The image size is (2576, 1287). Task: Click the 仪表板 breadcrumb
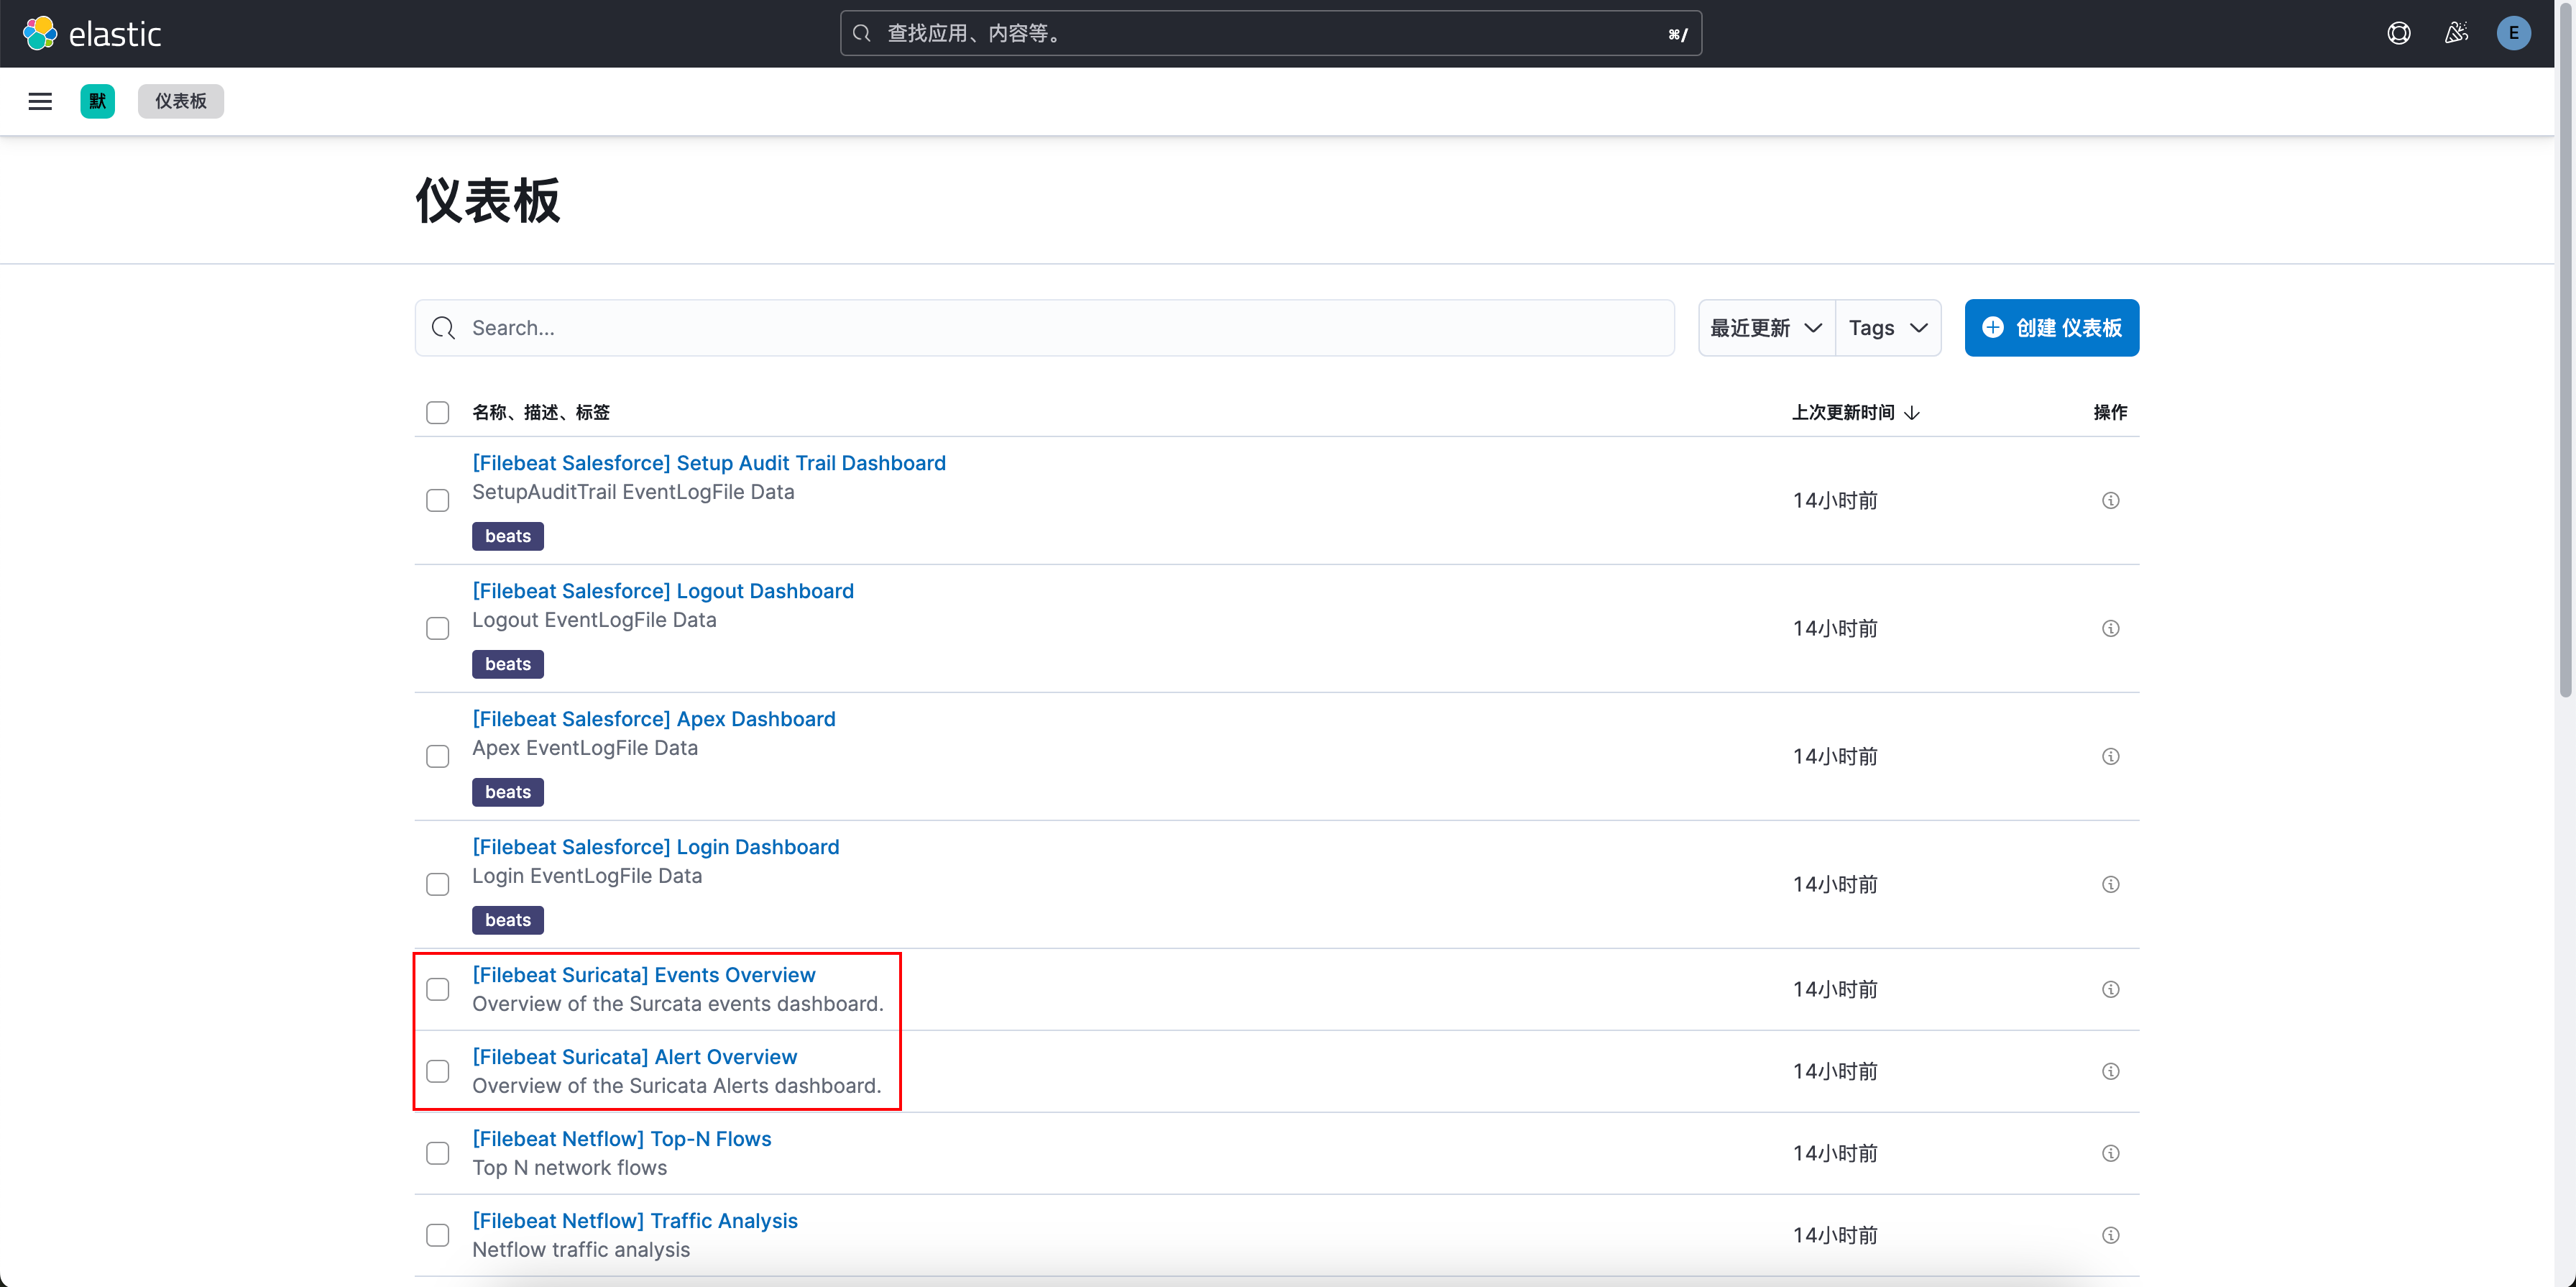[181, 101]
